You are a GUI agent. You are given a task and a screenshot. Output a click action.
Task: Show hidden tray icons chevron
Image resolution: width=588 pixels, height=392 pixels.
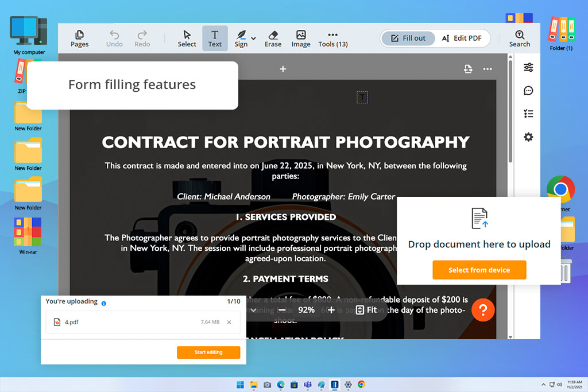click(543, 385)
